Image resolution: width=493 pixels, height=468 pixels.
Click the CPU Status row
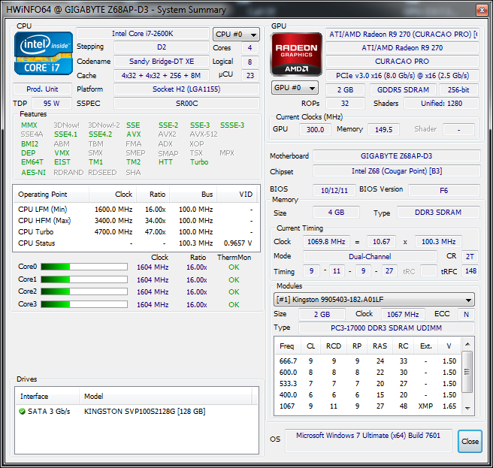coord(136,243)
